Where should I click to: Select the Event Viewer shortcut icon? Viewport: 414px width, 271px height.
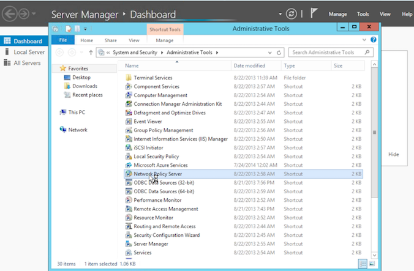129,121
